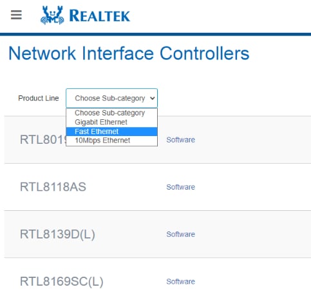Click the Realtek crab logo
The image size is (311, 296).
tap(52, 15)
